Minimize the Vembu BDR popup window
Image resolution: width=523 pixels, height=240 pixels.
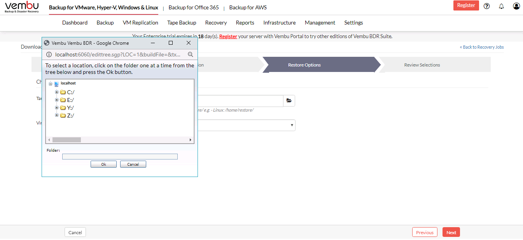point(153,43)
